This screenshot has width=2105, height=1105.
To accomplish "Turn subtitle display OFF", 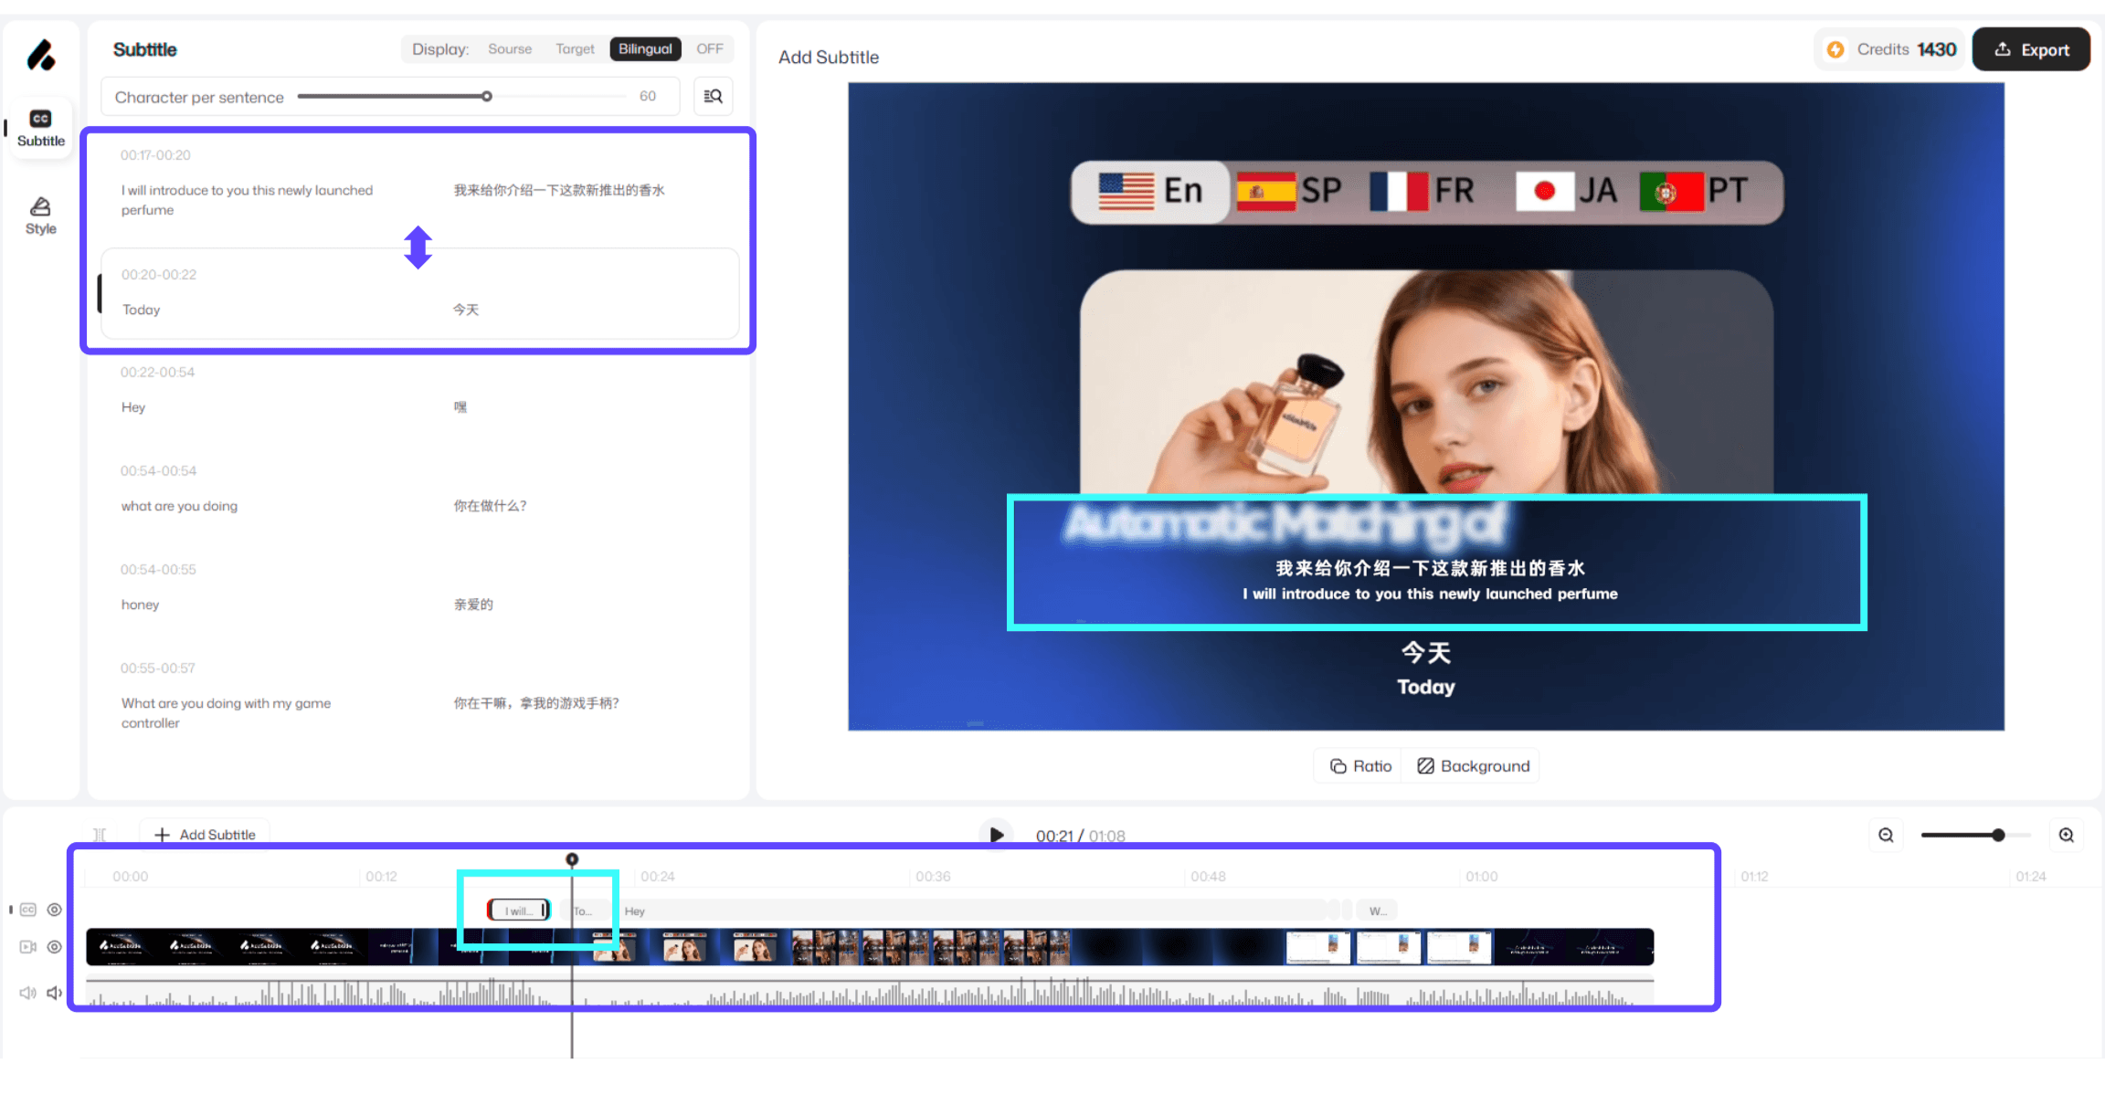I will point(709,49).
